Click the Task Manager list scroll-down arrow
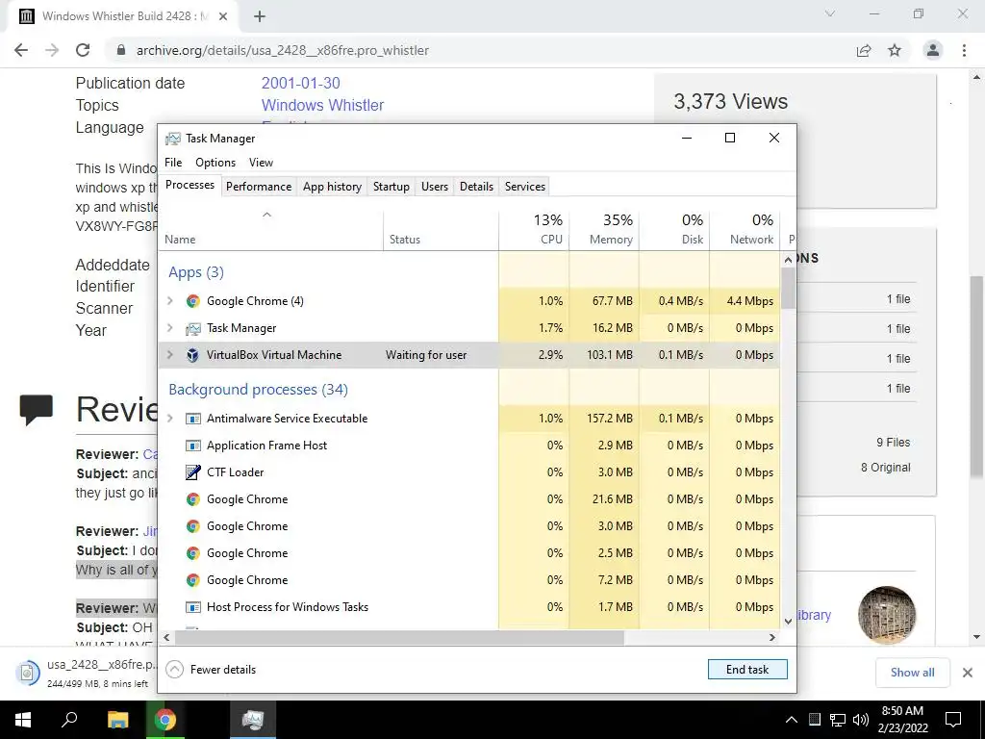985x739 pixels. click(x=789, y=622)
